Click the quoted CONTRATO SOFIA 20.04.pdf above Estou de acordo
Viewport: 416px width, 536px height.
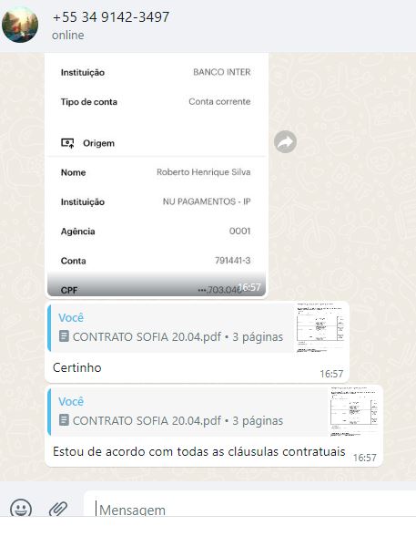188,411
